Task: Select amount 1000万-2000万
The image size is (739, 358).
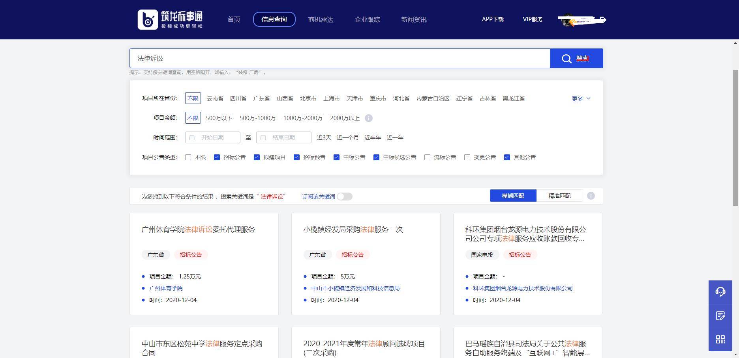Action: [303, 118]
